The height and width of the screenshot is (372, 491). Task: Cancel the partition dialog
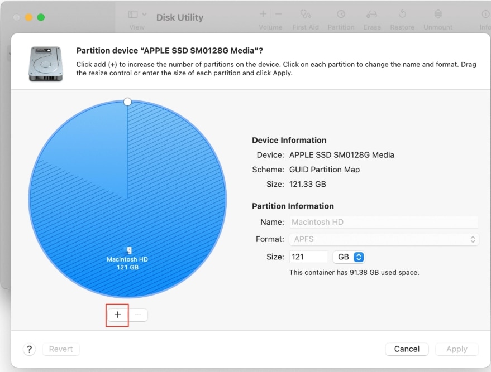407,349
